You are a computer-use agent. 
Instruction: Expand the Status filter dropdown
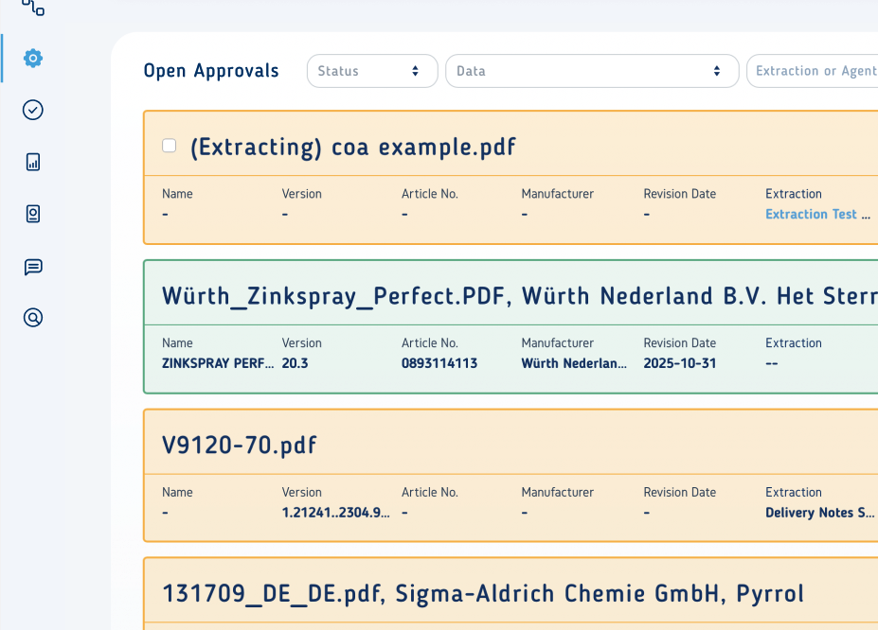coord(372,71)
